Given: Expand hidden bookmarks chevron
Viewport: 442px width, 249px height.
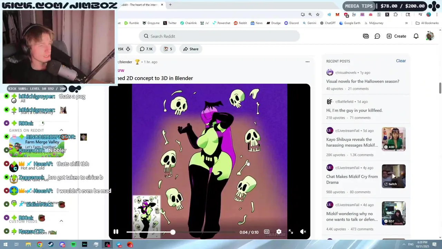Looking at the screenshot, I should coord(406,23).
